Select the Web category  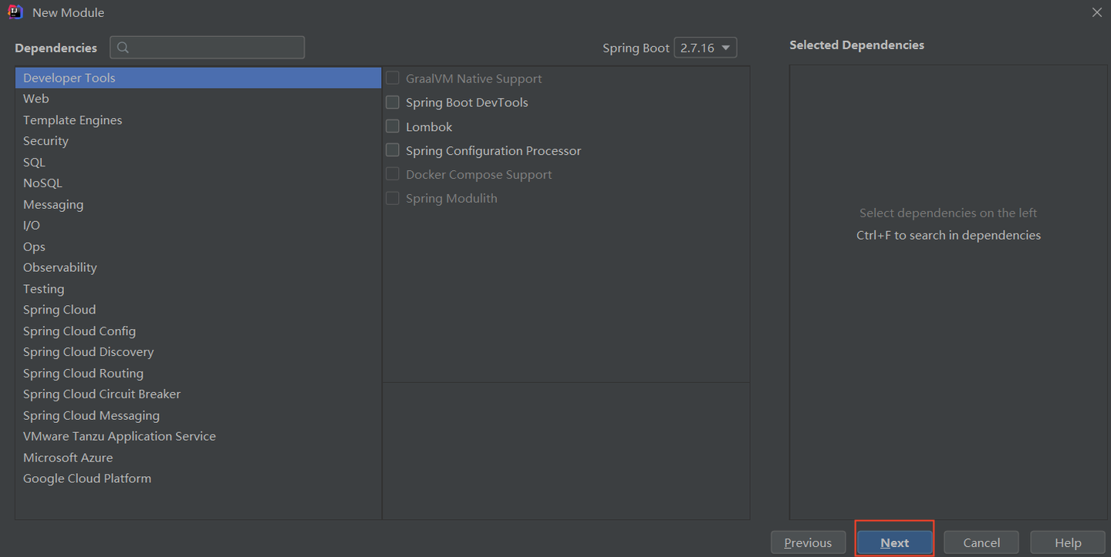[36, 99]
